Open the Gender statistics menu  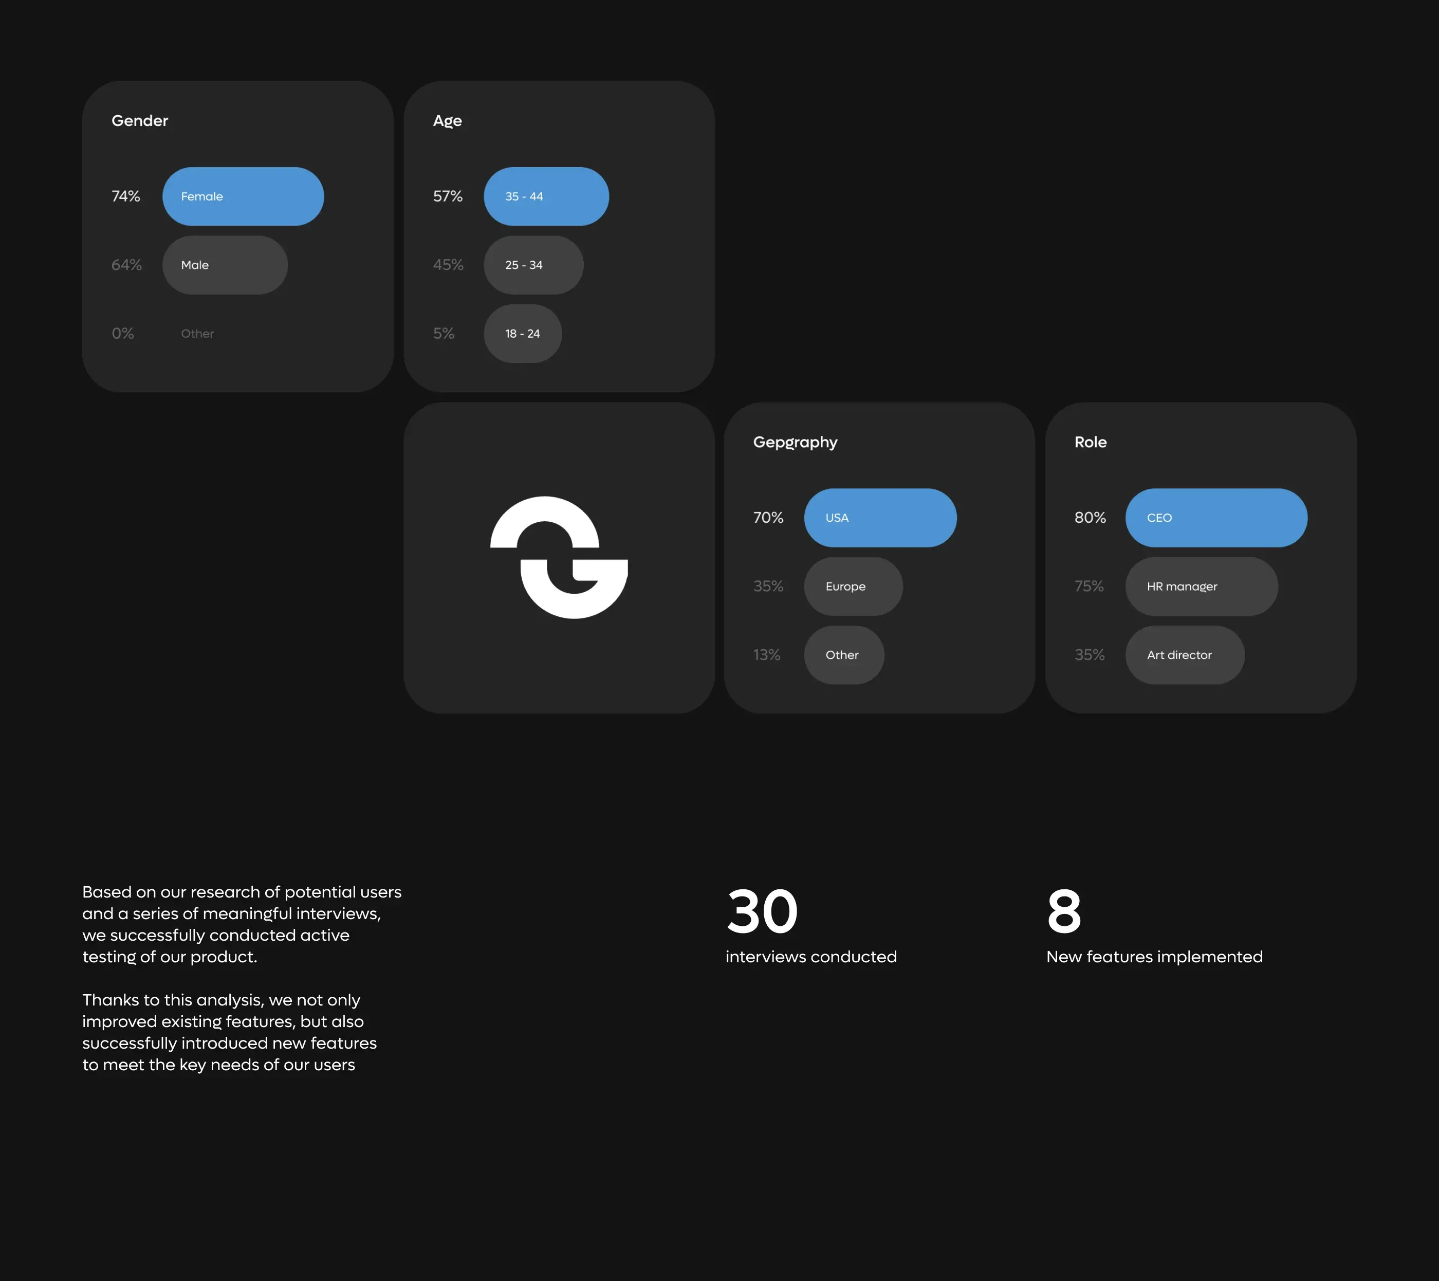(x=140, y=120)
